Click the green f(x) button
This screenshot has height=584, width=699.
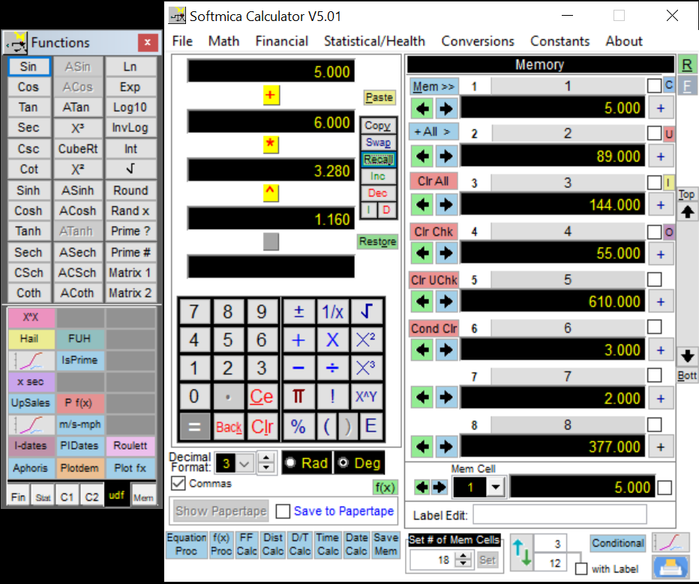[x=385, y=488]
